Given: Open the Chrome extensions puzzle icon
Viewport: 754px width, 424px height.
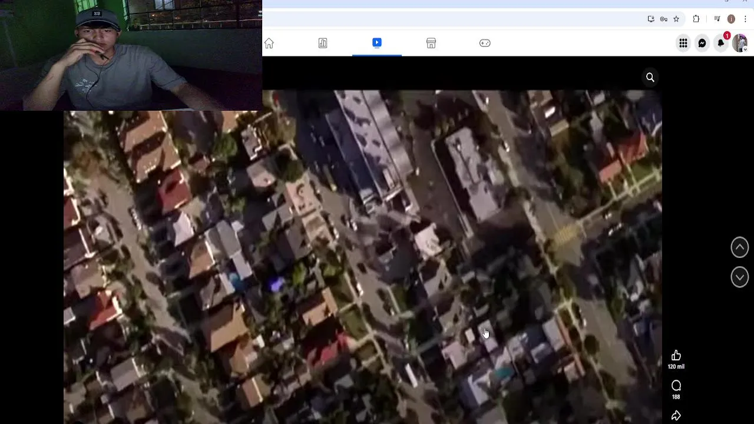Looking at the screenshot, I should [x=696, y=19].
